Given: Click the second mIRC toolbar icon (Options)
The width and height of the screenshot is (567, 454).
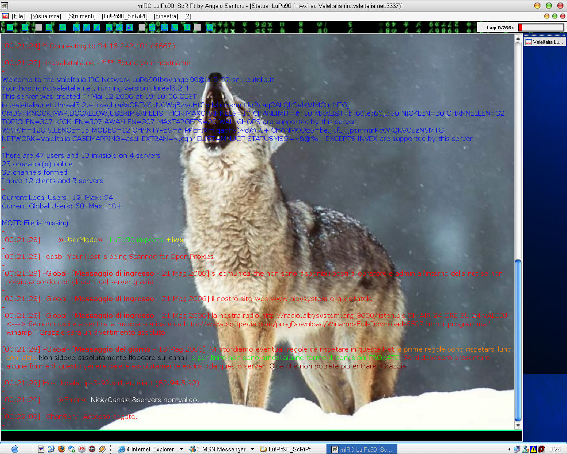Looking at the screenshot, I should (25, 27).
